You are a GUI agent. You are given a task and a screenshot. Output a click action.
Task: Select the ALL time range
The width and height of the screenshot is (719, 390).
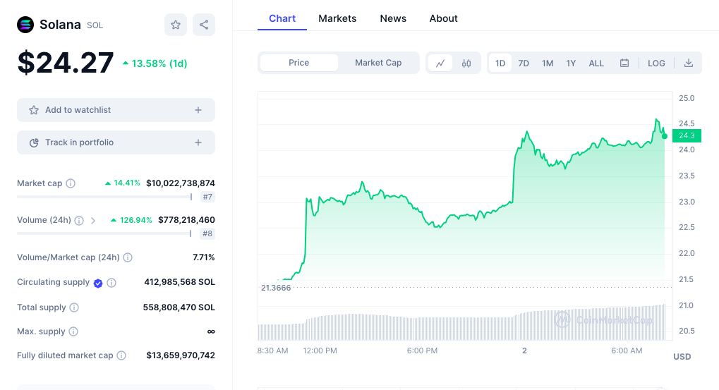[x=596, y=63]
